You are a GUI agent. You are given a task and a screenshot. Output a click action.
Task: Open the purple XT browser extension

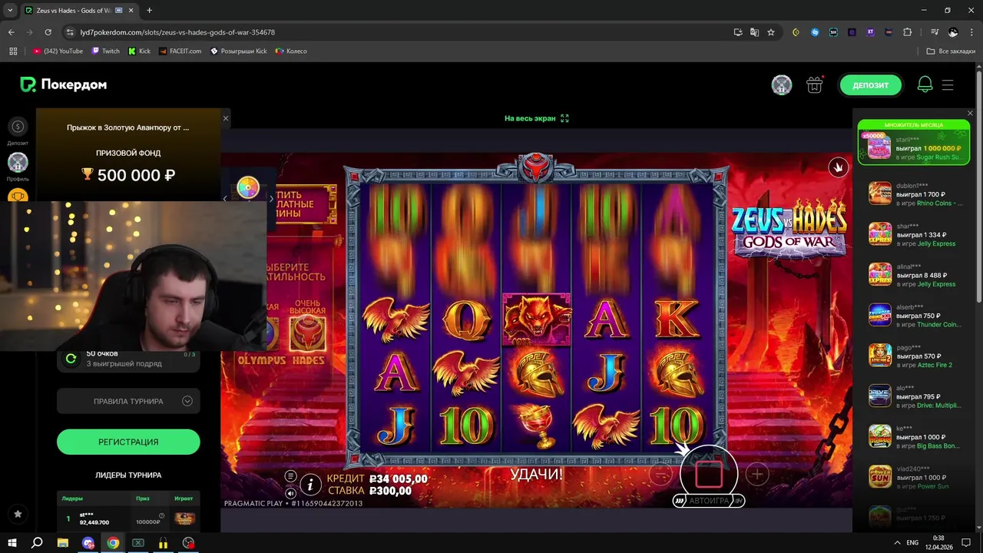tap(870, 32)
